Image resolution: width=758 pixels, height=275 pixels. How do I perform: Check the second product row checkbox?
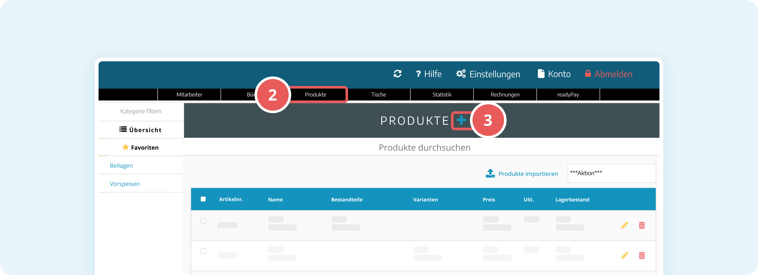[203, 251]
